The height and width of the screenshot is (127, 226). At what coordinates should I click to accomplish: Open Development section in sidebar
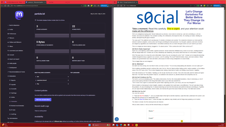point(12,67)
